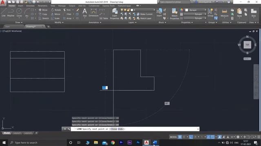Open Photoshop from the taskbar
Image resolution: width=261 pixels, height=146 pixels.
click(x=138, y=142)
